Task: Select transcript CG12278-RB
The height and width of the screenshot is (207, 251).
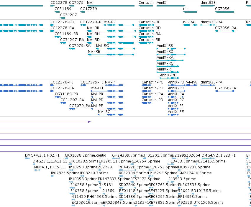Action: click(62, 22)
